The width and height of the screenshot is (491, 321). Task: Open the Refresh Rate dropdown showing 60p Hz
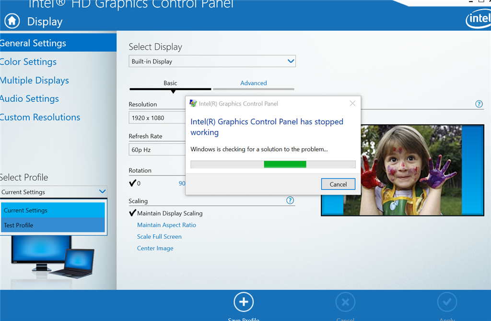(x=157, y=150)
